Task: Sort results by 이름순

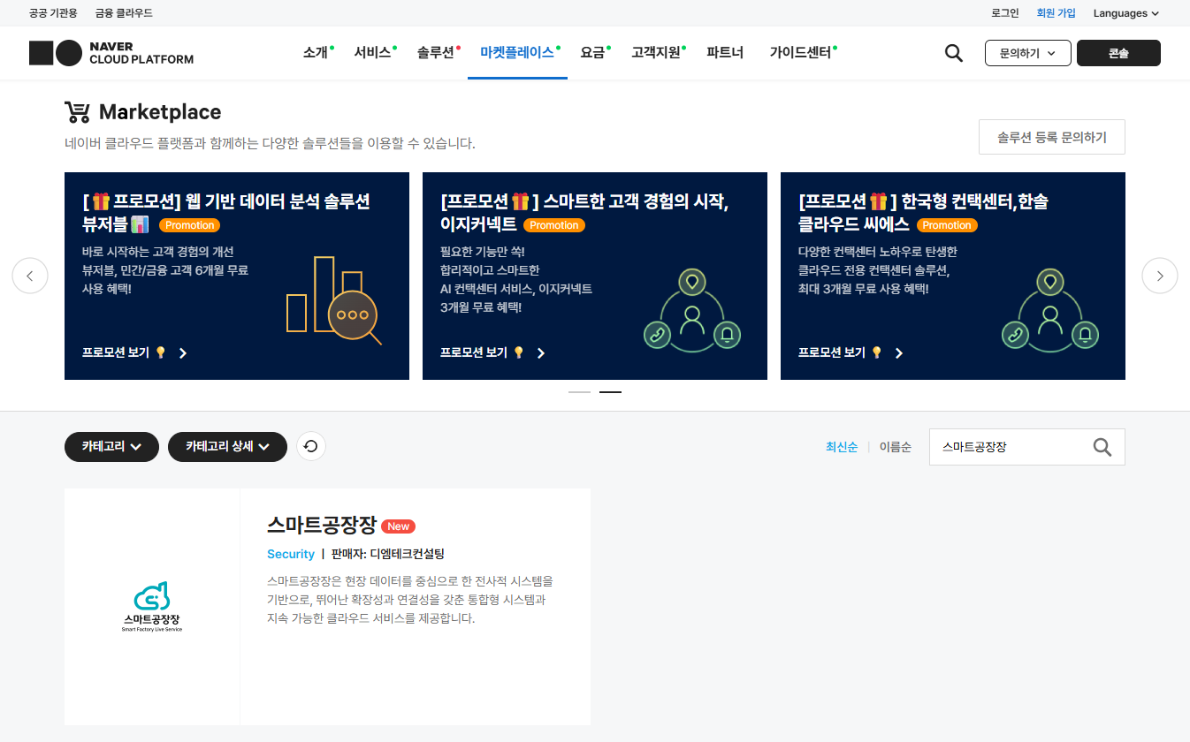Action: [x=895, y=447]
